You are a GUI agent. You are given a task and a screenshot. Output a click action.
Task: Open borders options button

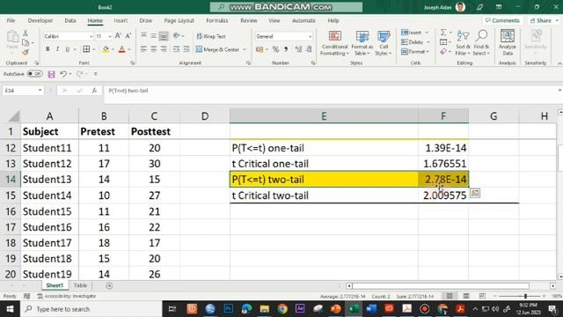coord(86,49)
